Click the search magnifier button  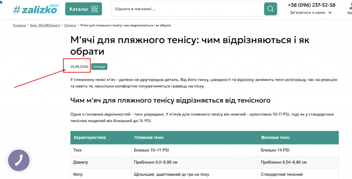[x=270, y=9]
